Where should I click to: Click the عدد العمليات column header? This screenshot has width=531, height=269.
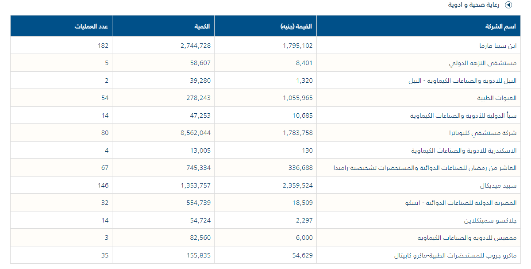point(92,27)
